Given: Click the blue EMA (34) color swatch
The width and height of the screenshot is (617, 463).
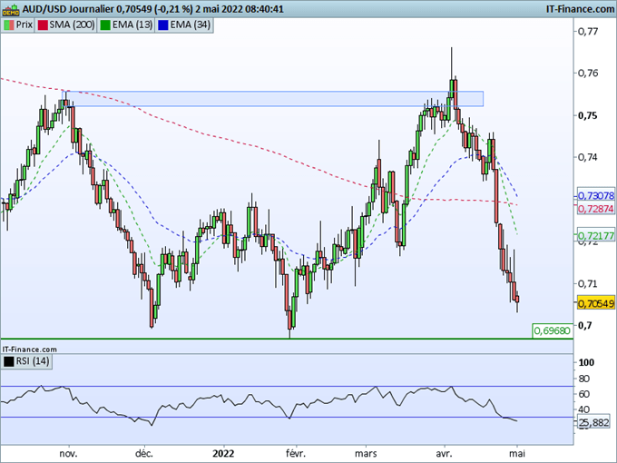Looking at the screenshot, I should coord(163,25).
